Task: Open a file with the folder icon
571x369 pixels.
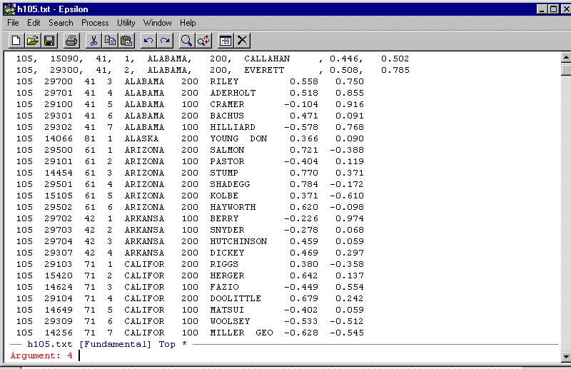Action: pyautogui.click(x=33, y=41)
